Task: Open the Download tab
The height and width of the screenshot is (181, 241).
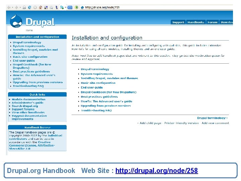Action: pyautogui.click(x=226, y=22)
